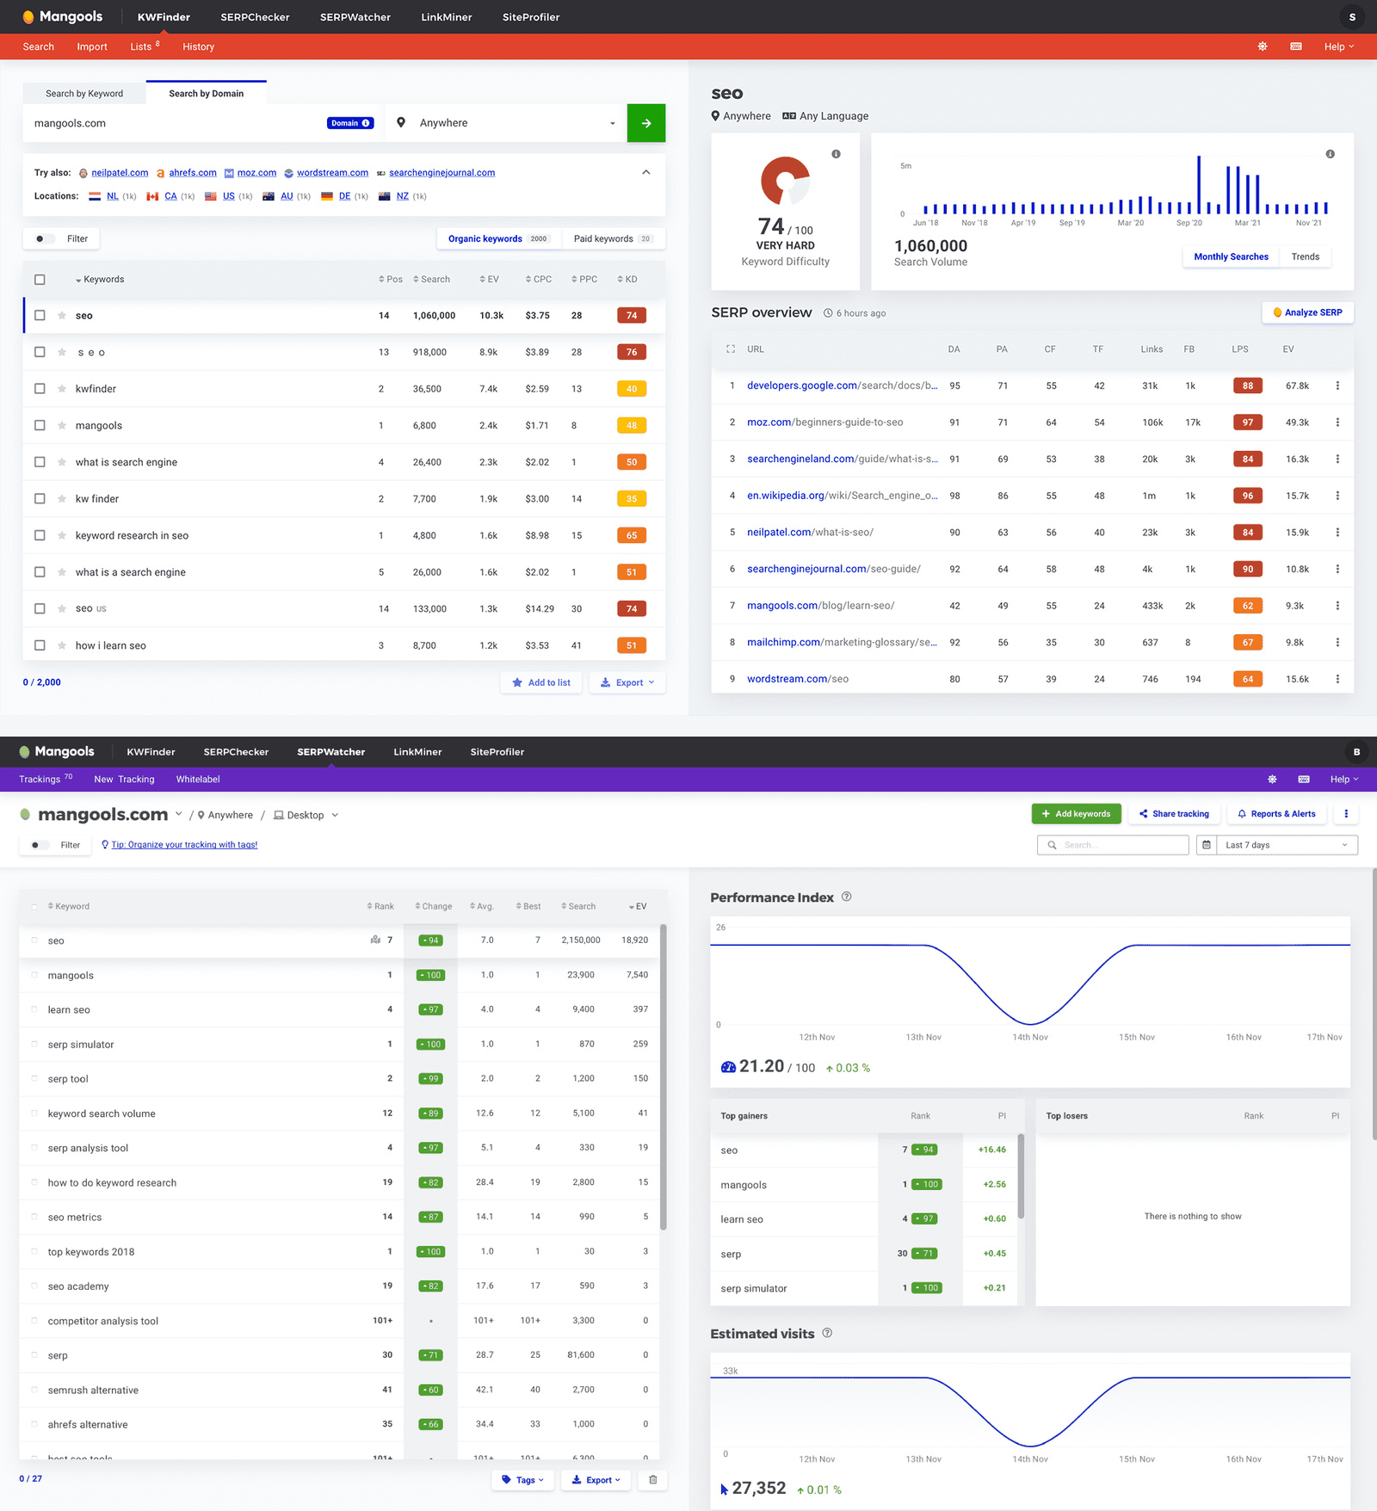Click the calendar icon beside Last 7 days
The width and height of the screenshot is (1377, 1511).
pyautogui.click(x=1207, y=845)
